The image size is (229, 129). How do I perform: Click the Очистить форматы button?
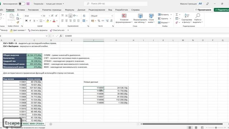click(x=38, y=30)
